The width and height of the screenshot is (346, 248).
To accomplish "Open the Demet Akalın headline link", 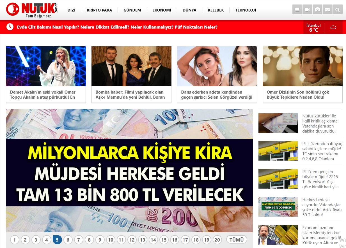I will [x=43, y=95].
